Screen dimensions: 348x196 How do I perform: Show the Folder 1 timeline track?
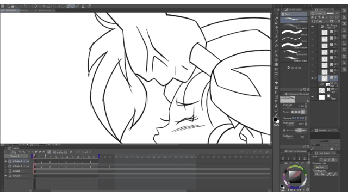pos(6,166)
